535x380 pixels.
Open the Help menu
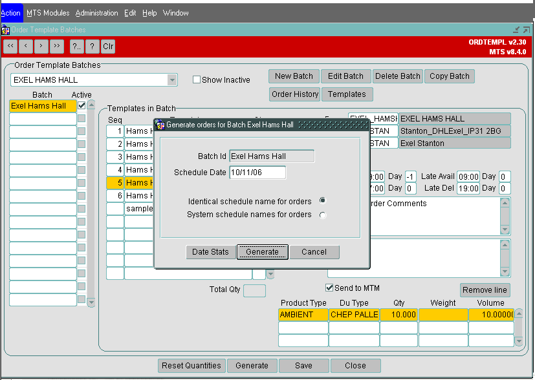(x=149, y=13)
